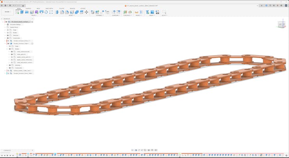Expand the Document Settings node

coord(5,25)
